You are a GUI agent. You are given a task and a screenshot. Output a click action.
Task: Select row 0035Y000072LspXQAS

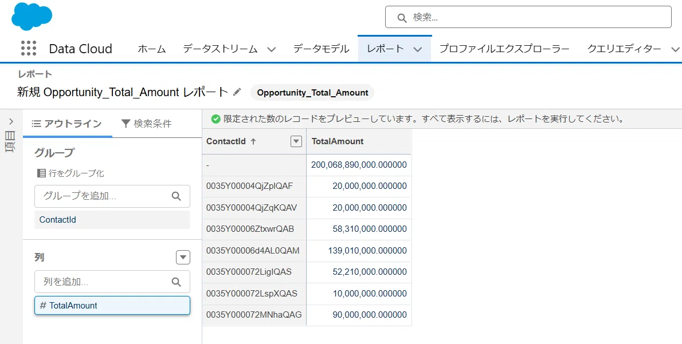252,294
